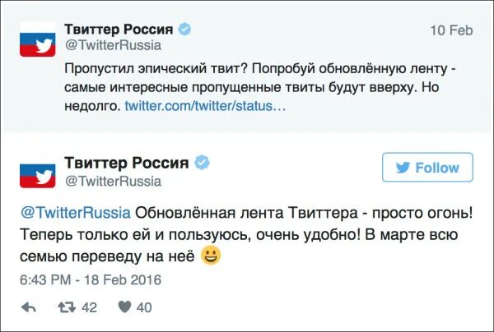Click the 6:43 PM - 18 Feb 2016 timestamp
Screen dimensions: 494x332
(91, 279)
